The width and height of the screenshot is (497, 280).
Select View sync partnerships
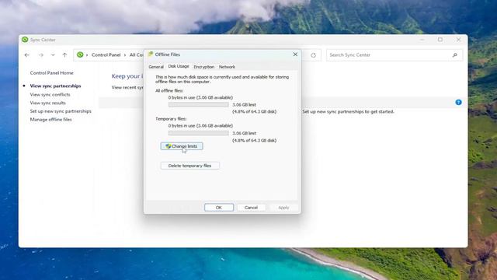click(55, 86)
